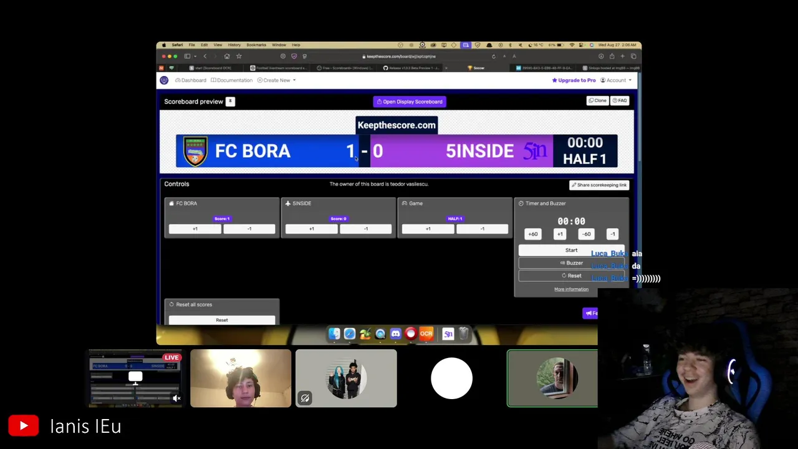
Task: Subtract one point from FC BORA
Action: point(249,229)
